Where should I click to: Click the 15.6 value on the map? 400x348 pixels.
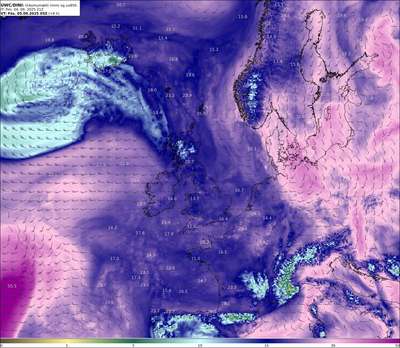tap(295, 64)
